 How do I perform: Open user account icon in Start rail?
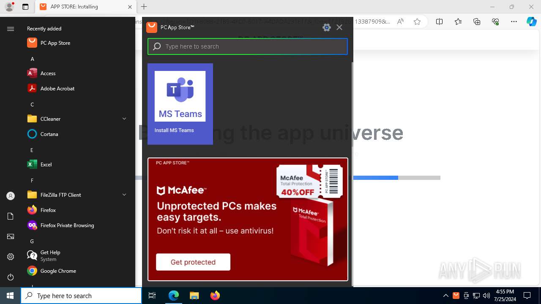11,196
